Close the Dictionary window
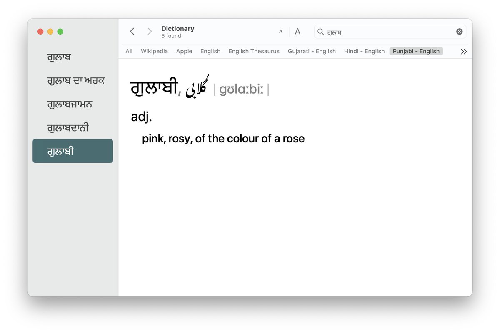This screenshot has height=333, width=500. [x=40, y=32]
